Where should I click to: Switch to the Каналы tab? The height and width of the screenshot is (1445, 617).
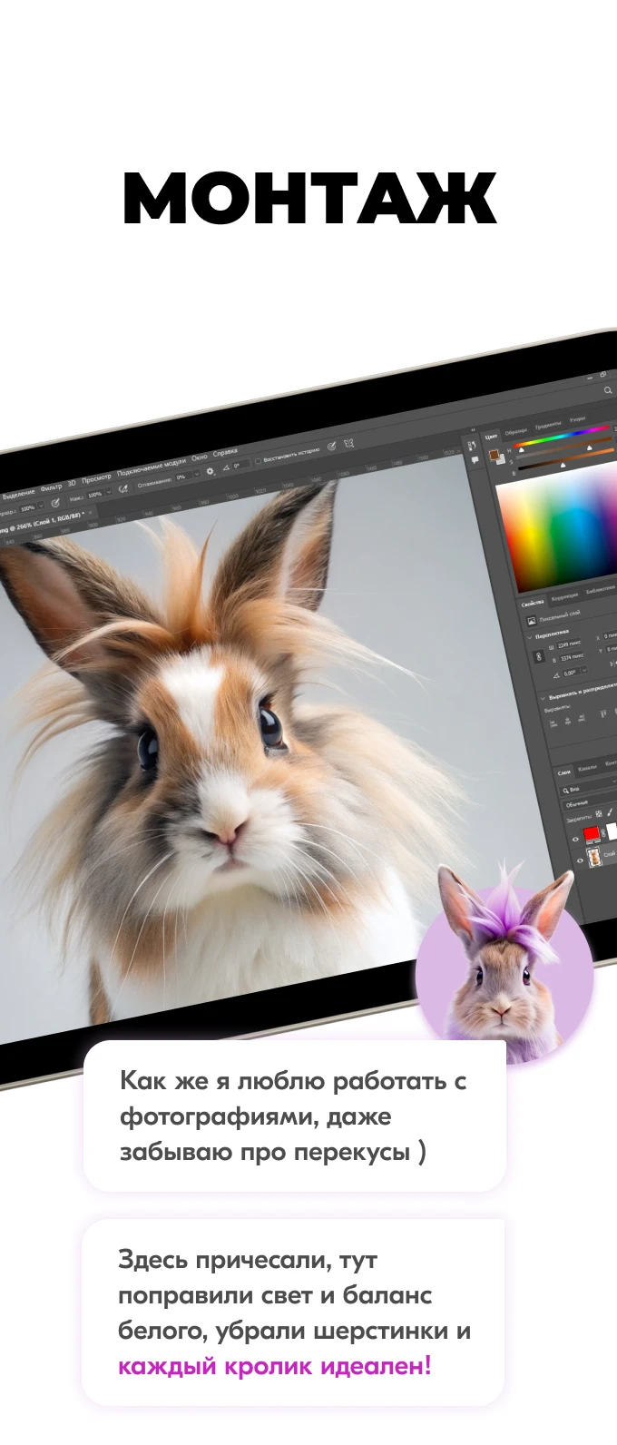[x=588, y=768]
